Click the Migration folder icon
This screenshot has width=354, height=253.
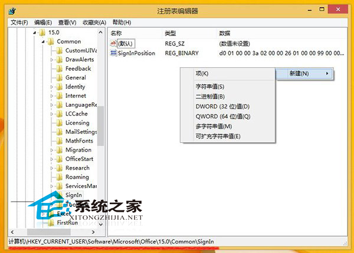[x=59, y=150]
